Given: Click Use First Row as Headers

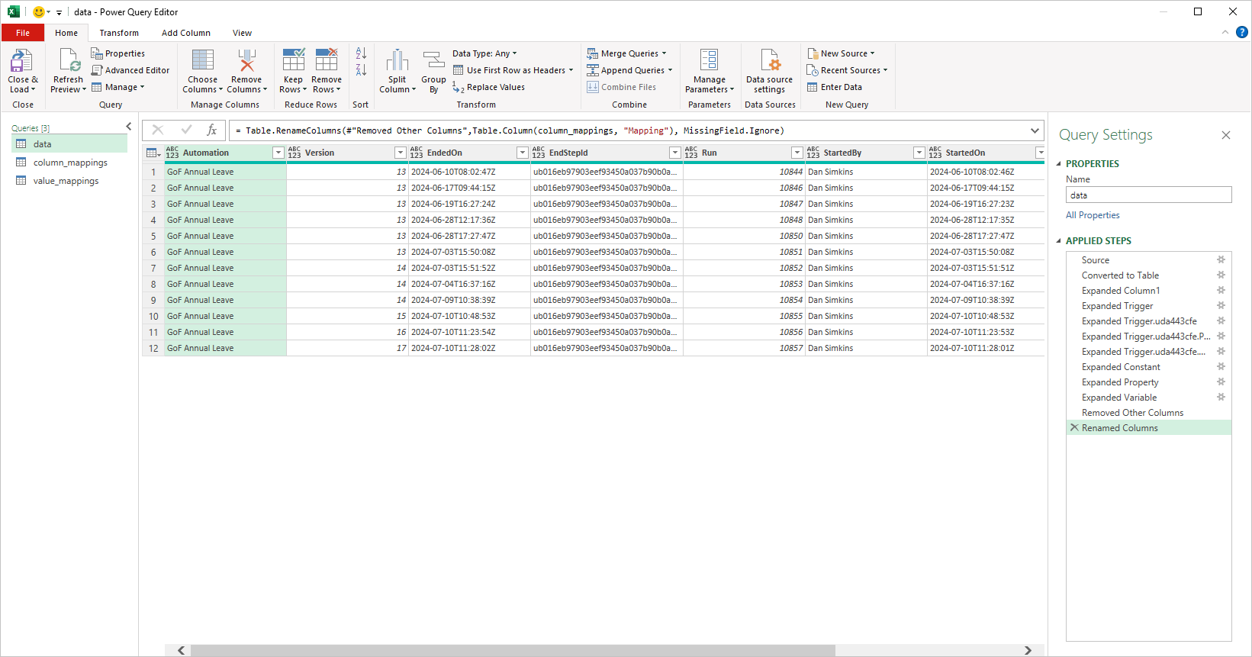Looking at the screenshot, I should click(513, 70).
